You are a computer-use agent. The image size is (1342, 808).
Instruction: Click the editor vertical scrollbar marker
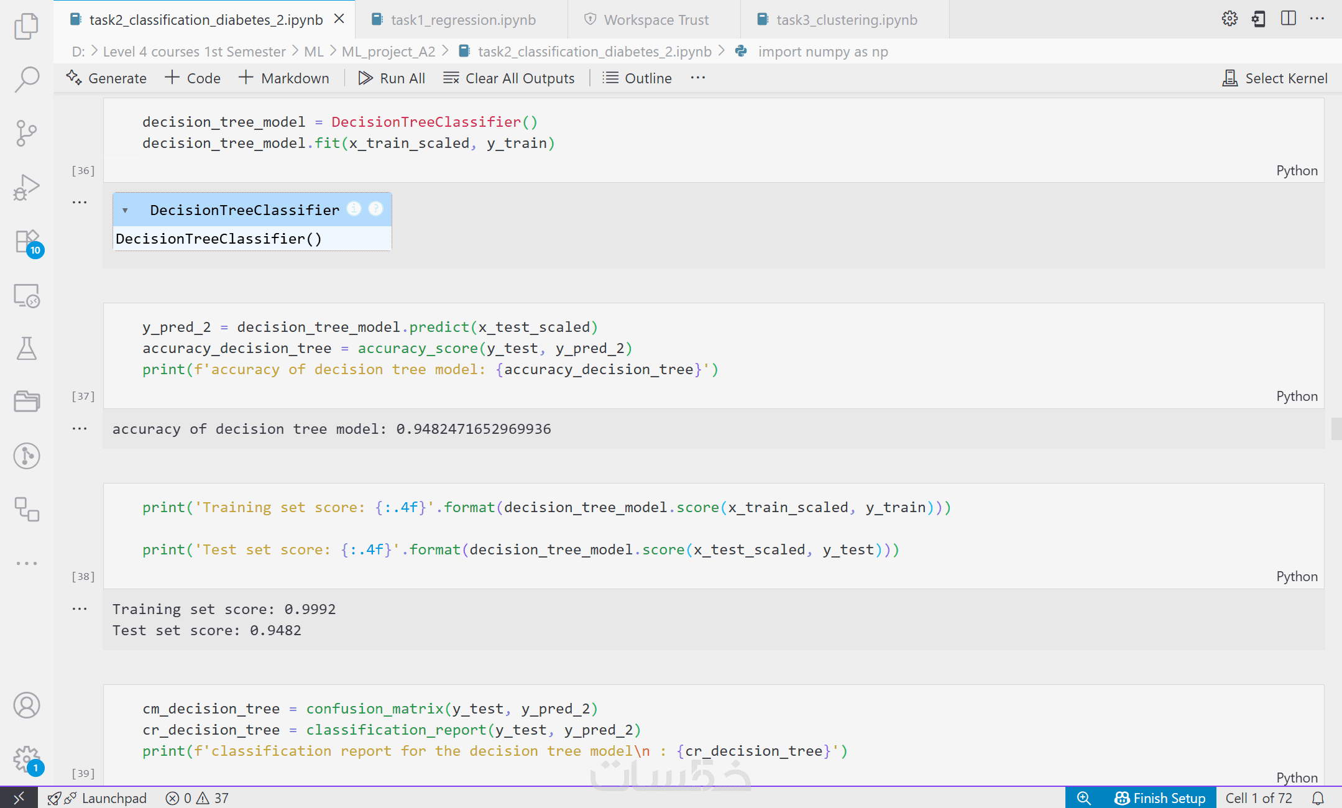point(1336,429)
